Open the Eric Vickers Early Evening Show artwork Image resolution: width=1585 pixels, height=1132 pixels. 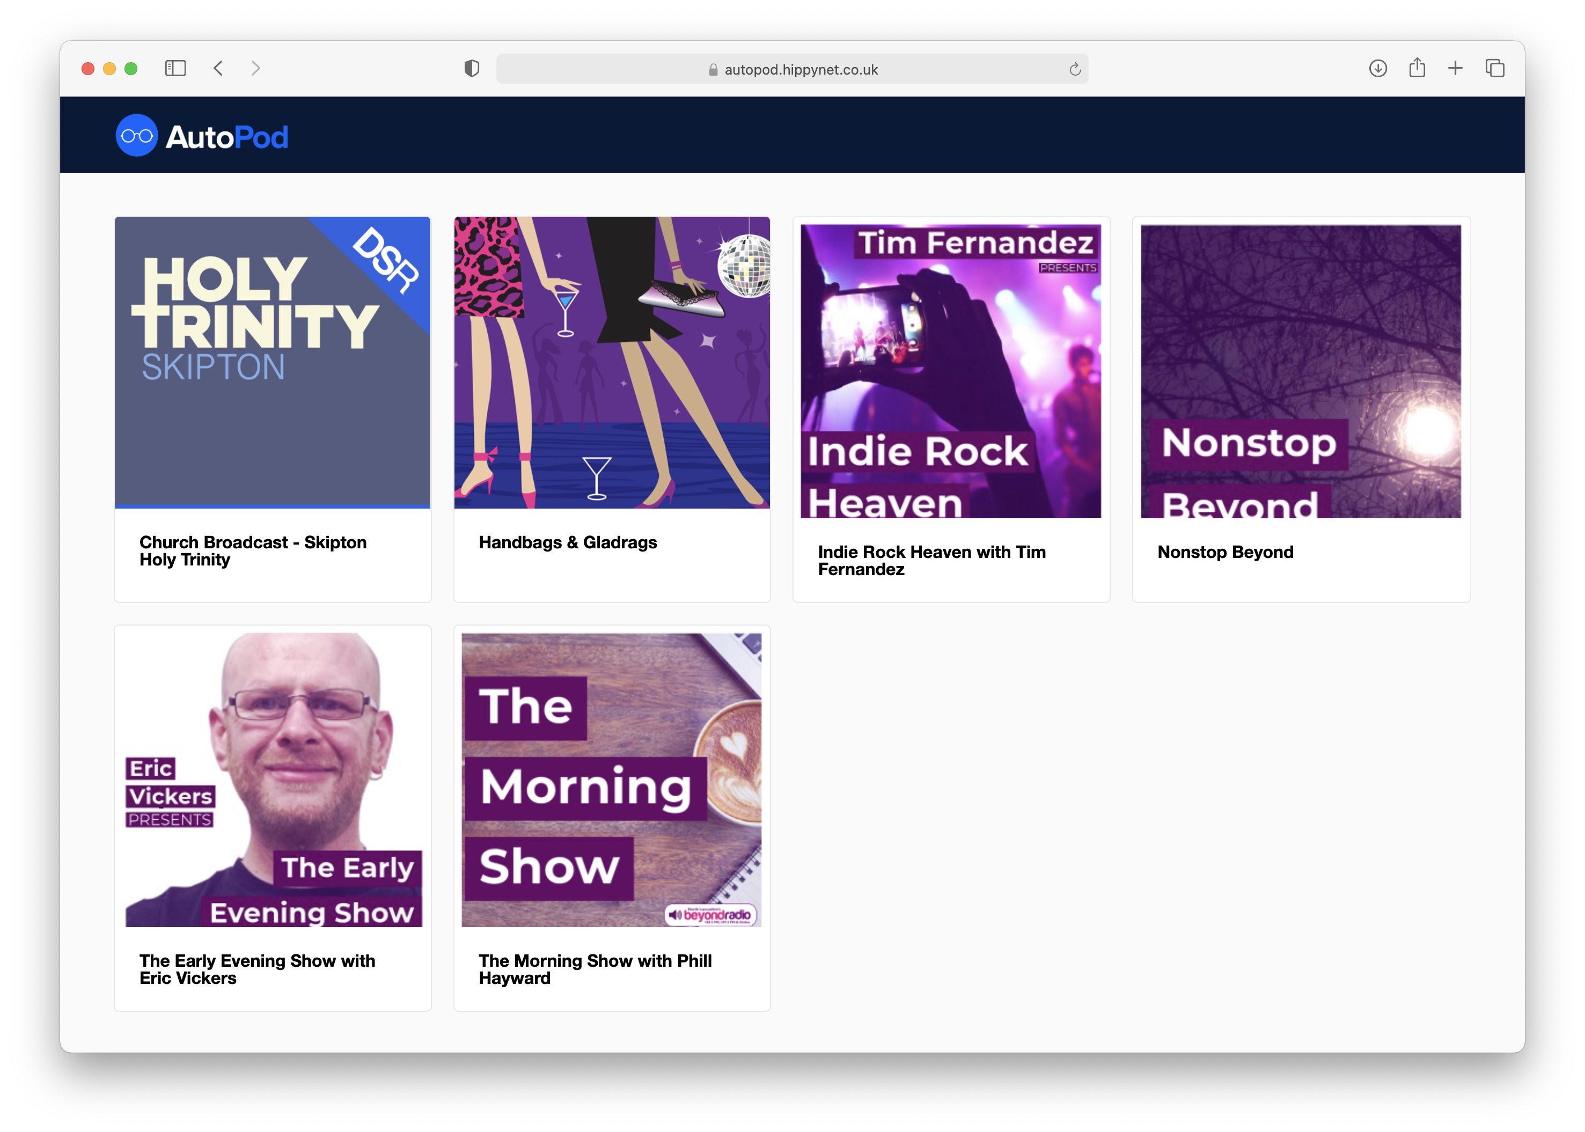coord(273,780)
